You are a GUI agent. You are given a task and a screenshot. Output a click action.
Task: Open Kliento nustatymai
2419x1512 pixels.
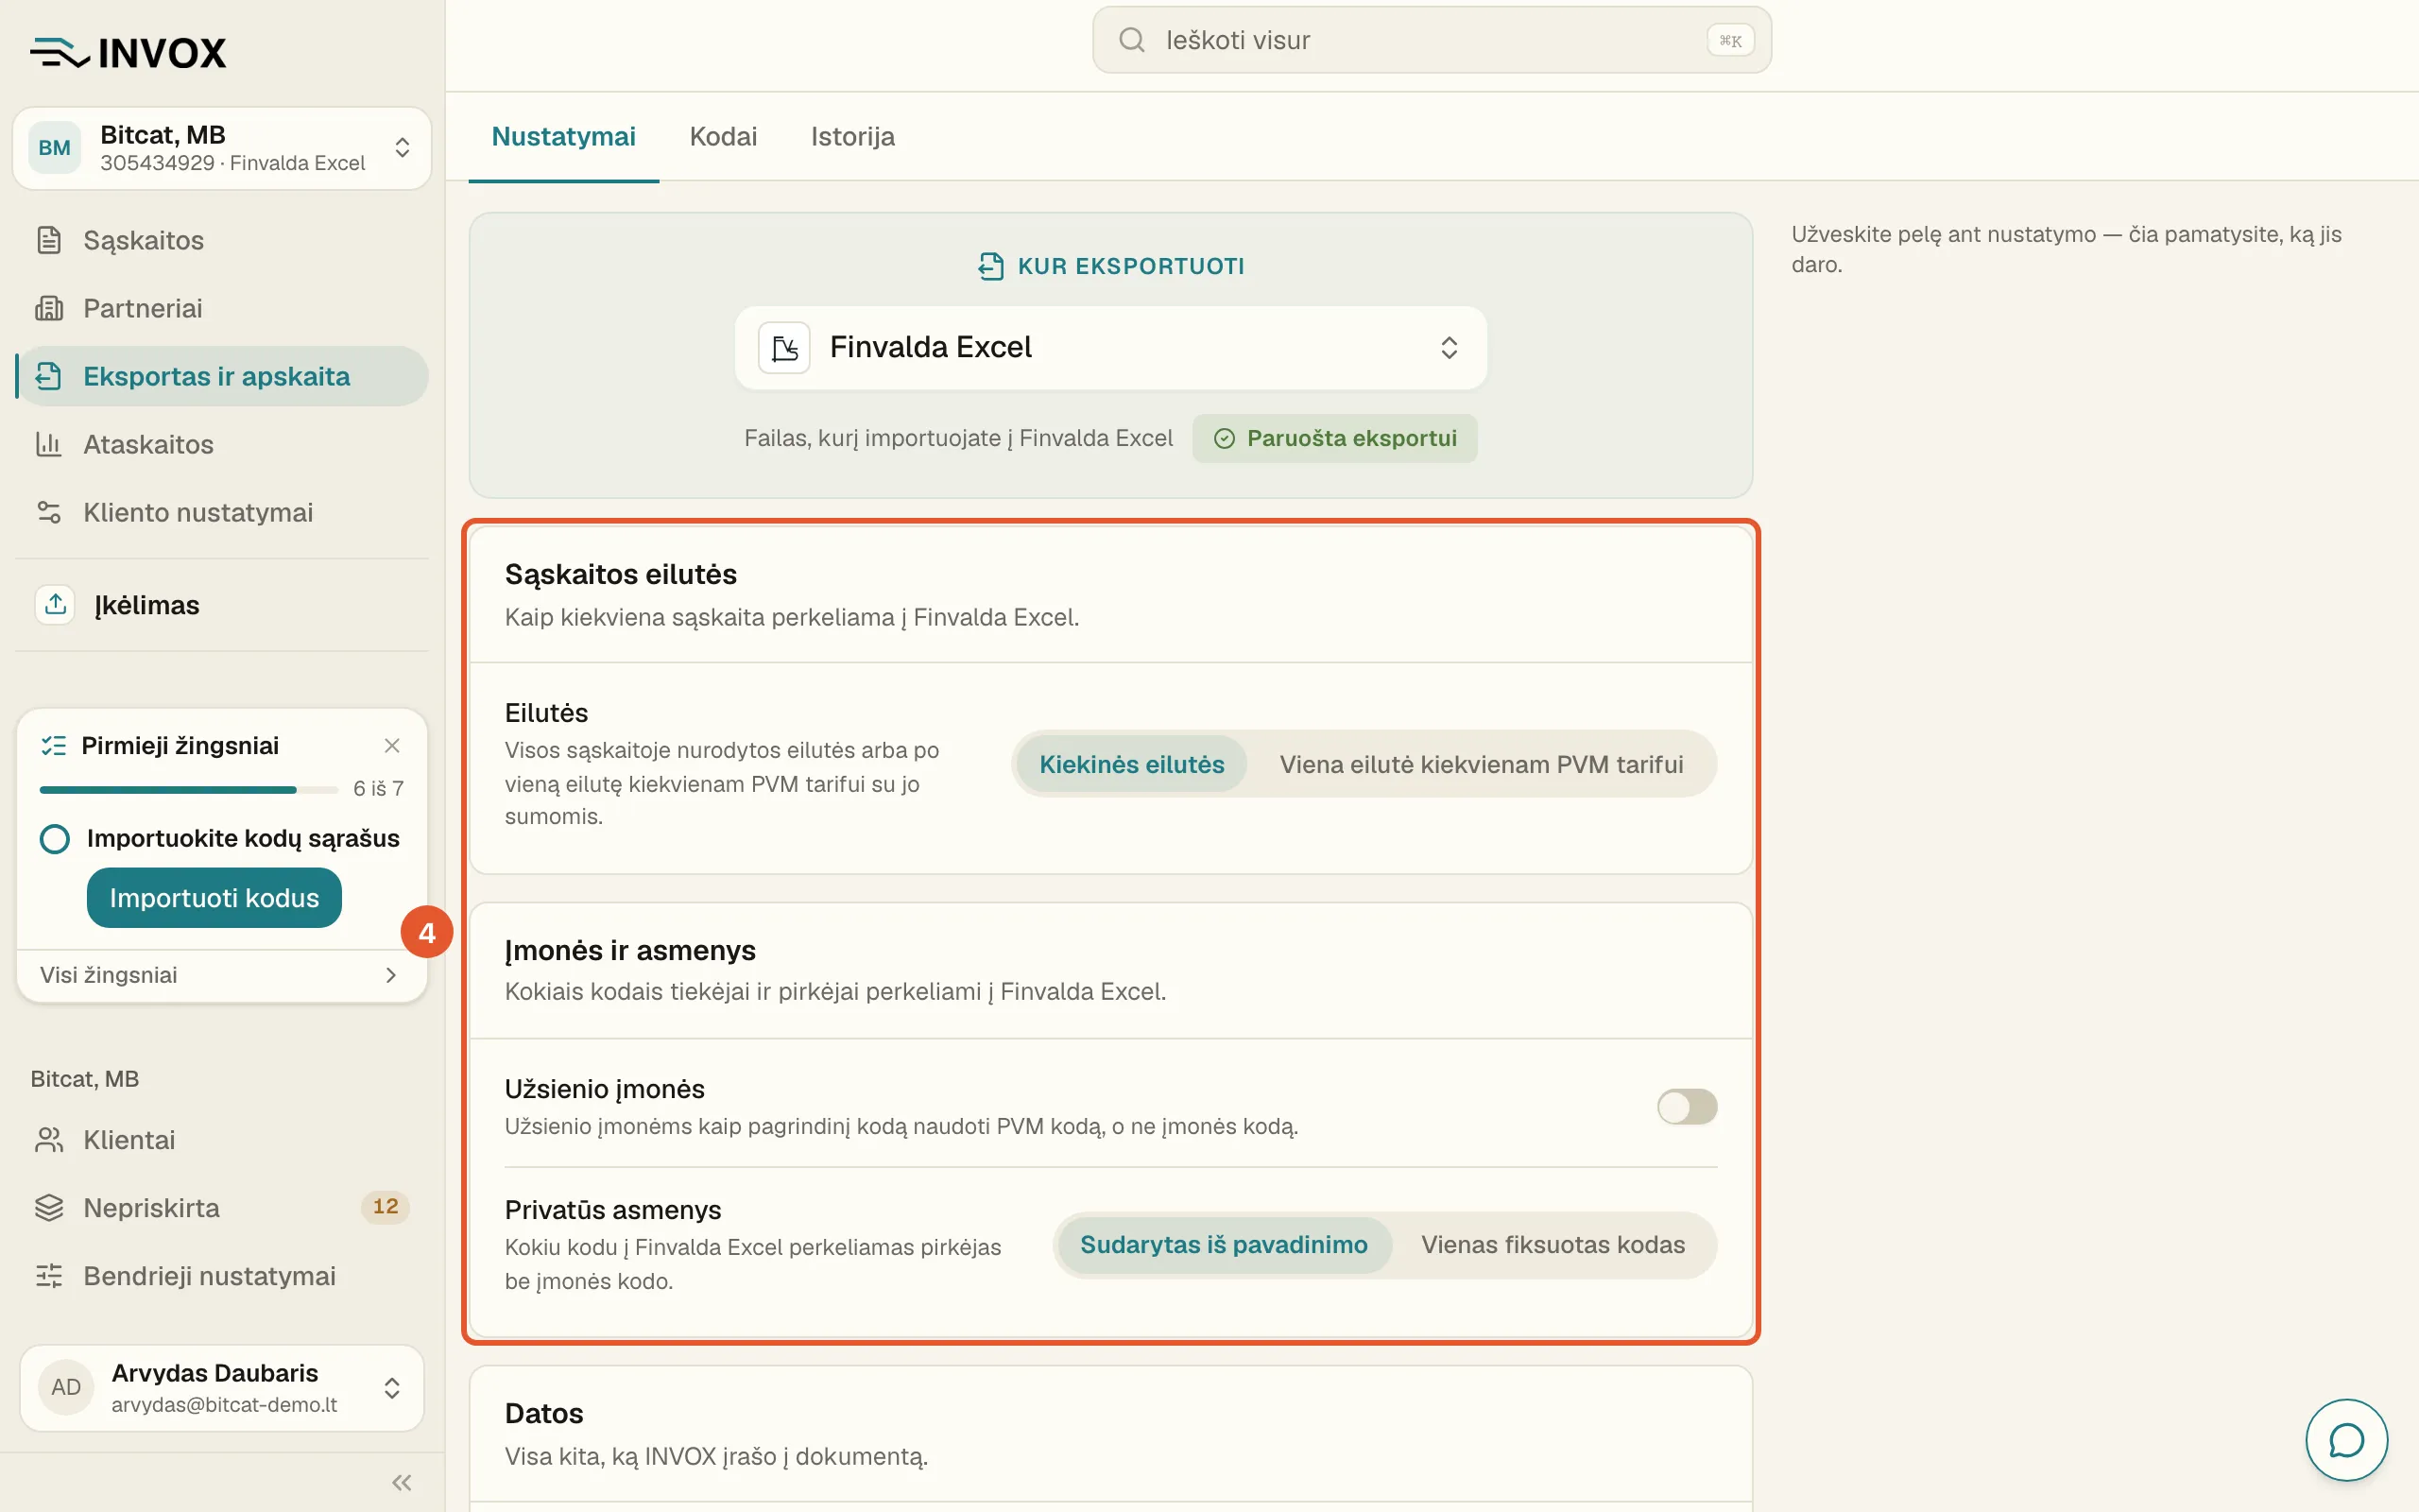pos(222,512)
